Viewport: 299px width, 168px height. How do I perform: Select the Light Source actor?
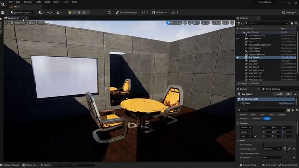(x=254, y=48)
